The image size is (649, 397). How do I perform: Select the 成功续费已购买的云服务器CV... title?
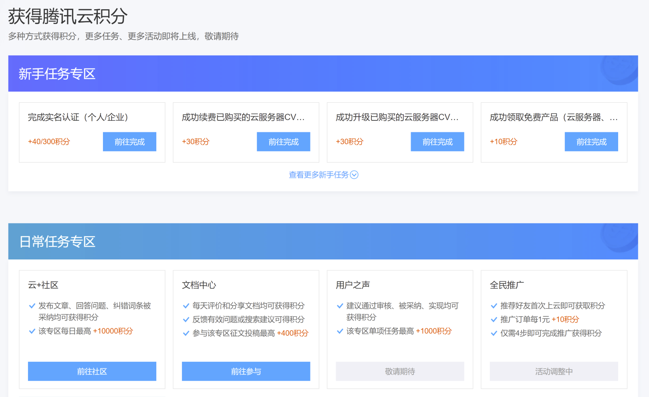click(243, 117)
